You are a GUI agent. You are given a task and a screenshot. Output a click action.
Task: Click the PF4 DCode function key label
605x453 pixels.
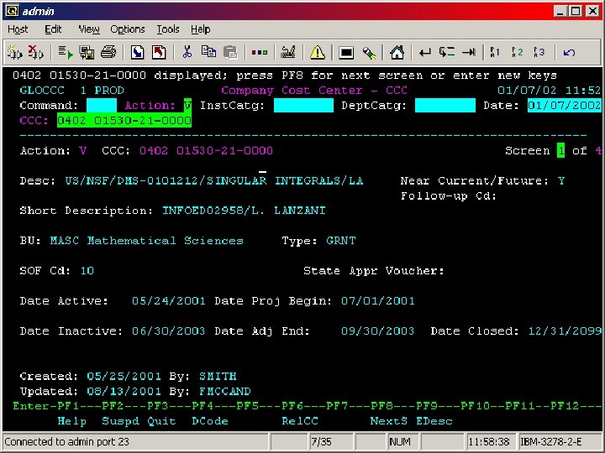[x=210, y=421]
